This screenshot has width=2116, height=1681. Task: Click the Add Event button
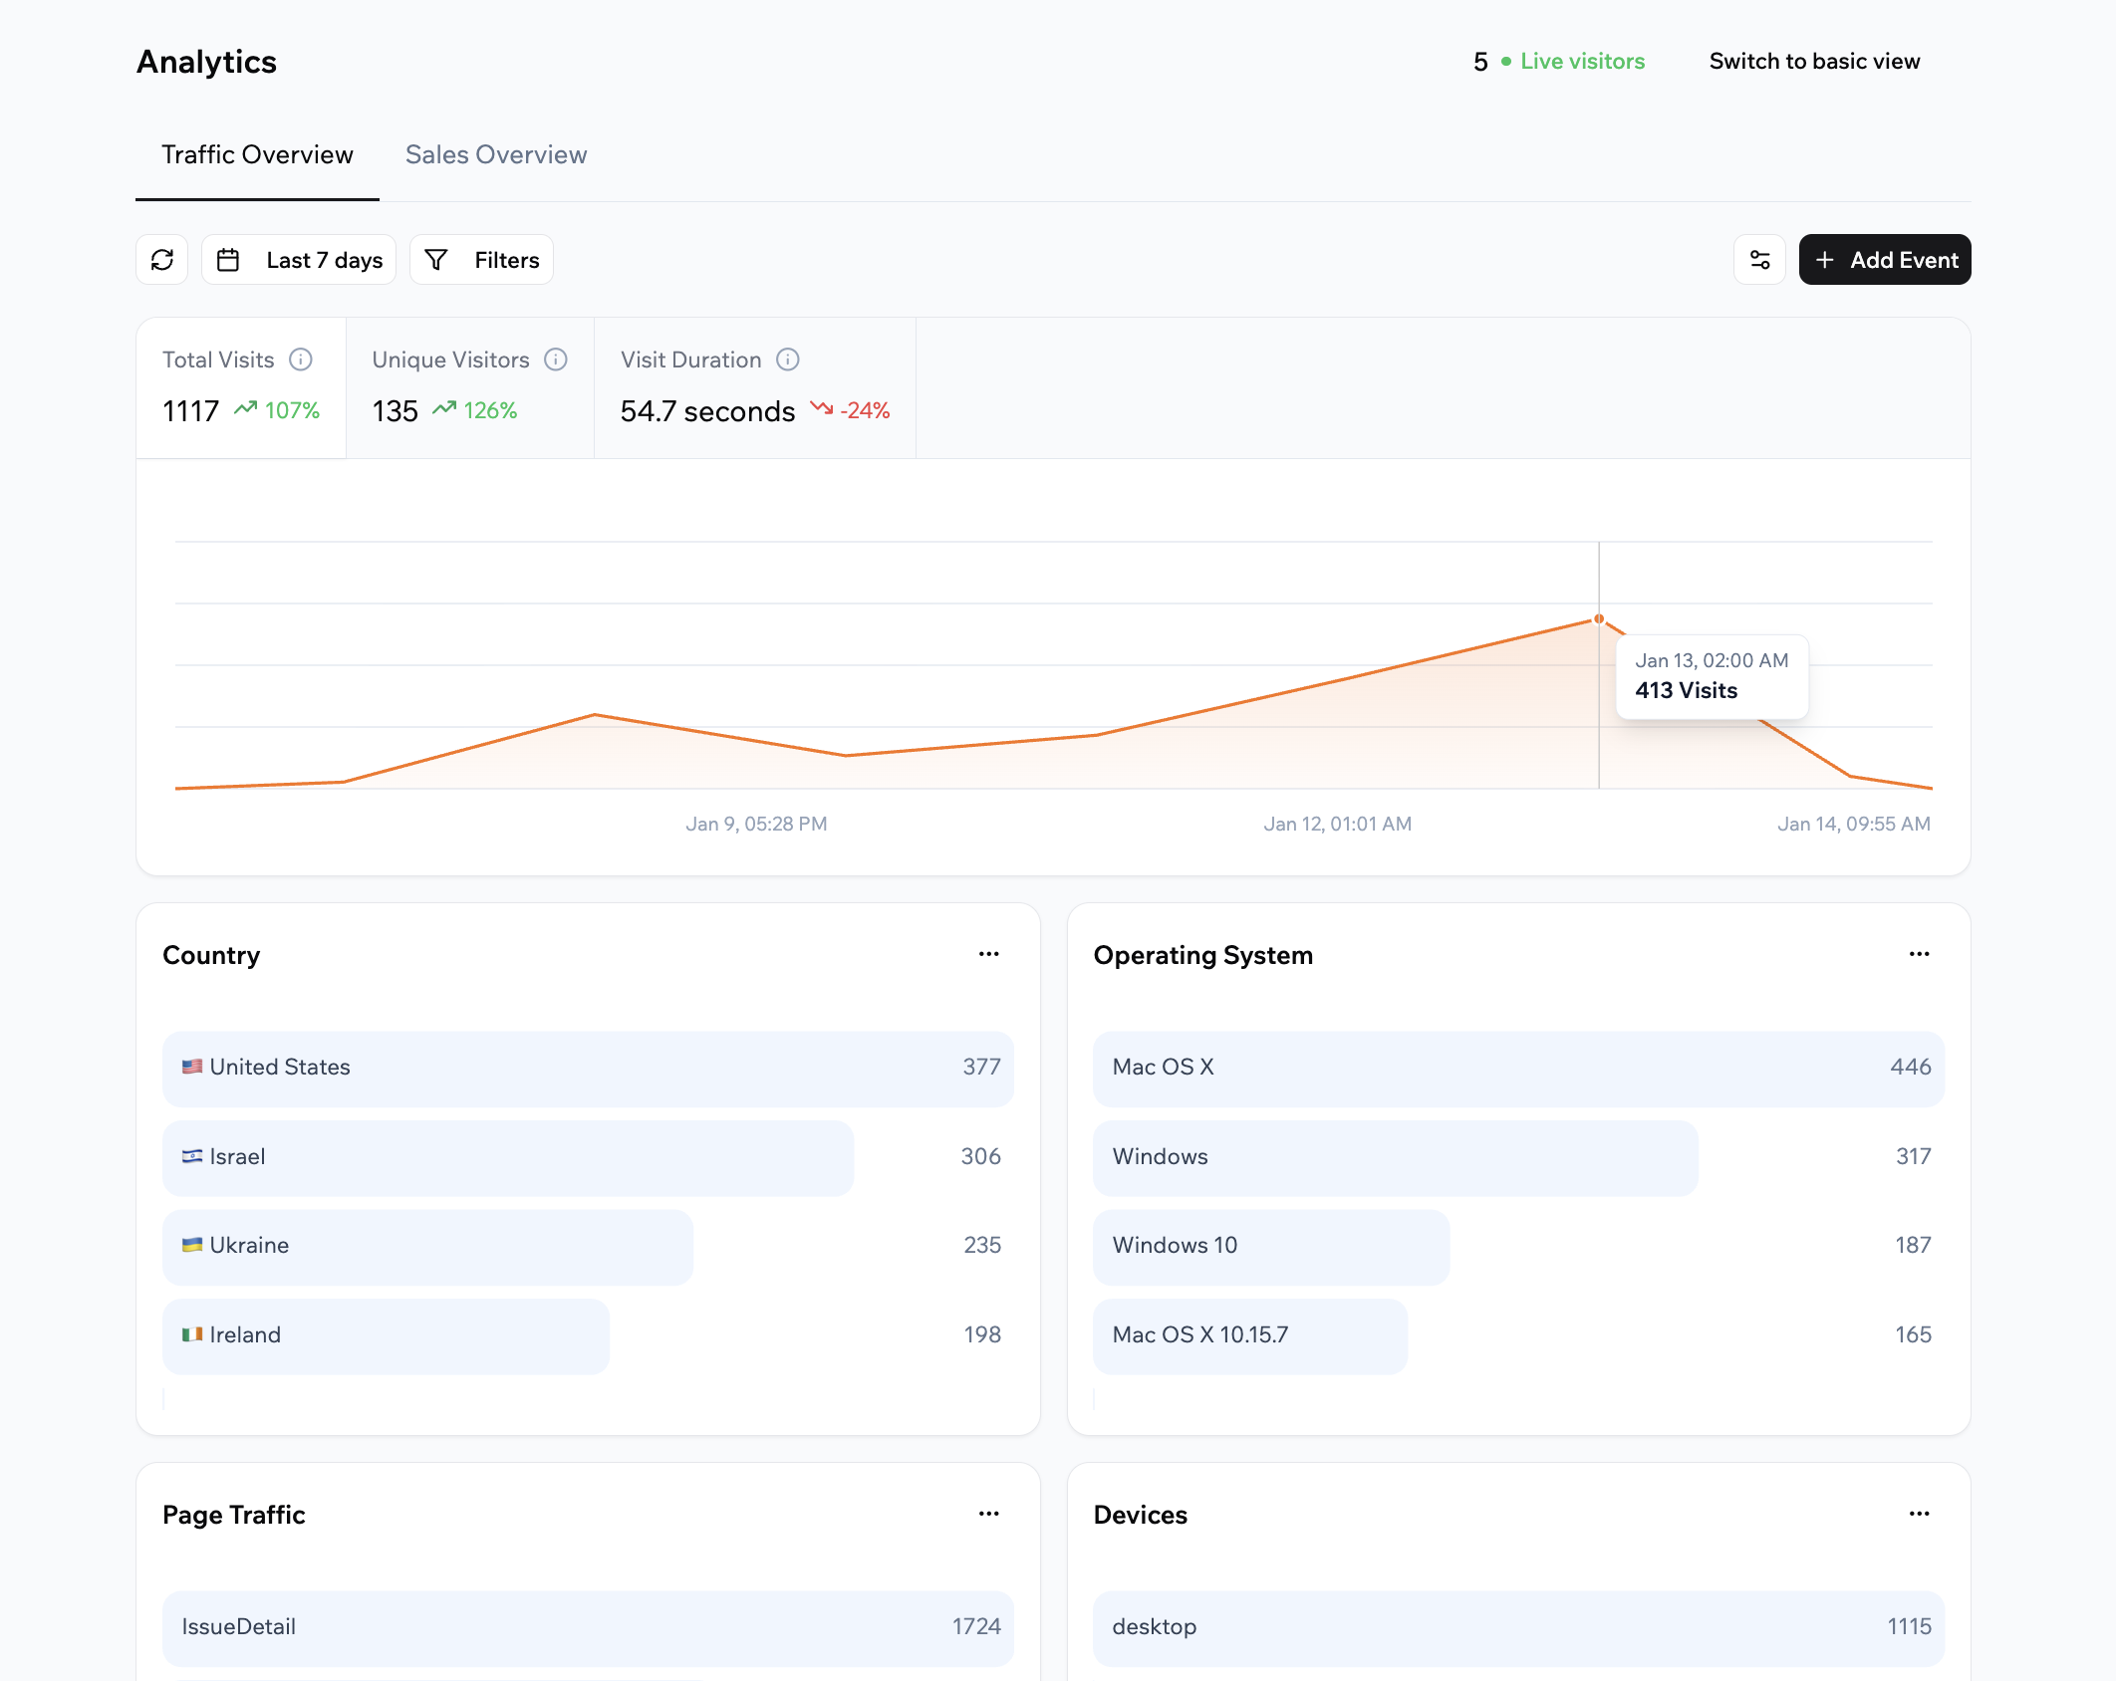[x=1884, y=259]
